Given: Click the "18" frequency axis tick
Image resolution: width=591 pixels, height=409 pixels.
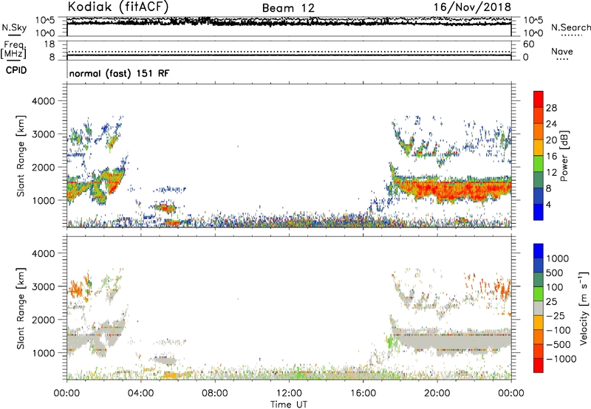Looking at the screenshot, I should click(x=49, y=44).
